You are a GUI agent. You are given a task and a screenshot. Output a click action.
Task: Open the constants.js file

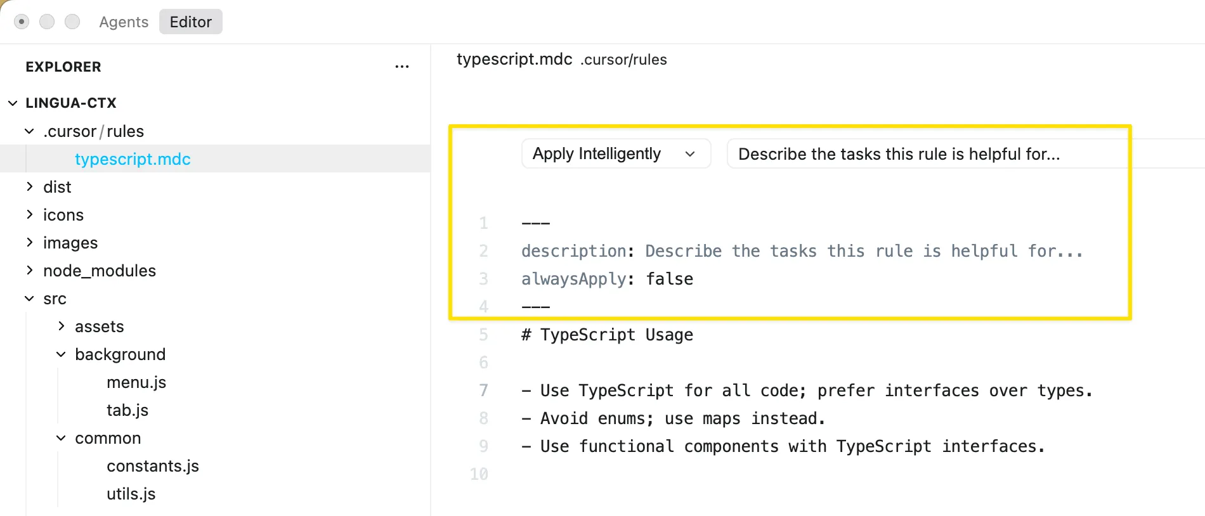(x=153, y=466)
